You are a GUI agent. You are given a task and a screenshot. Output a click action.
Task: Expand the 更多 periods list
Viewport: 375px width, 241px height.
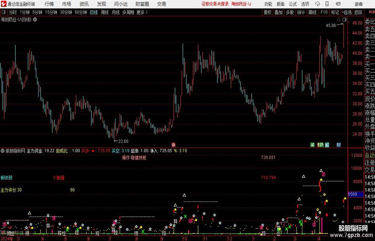coord(142,12)
